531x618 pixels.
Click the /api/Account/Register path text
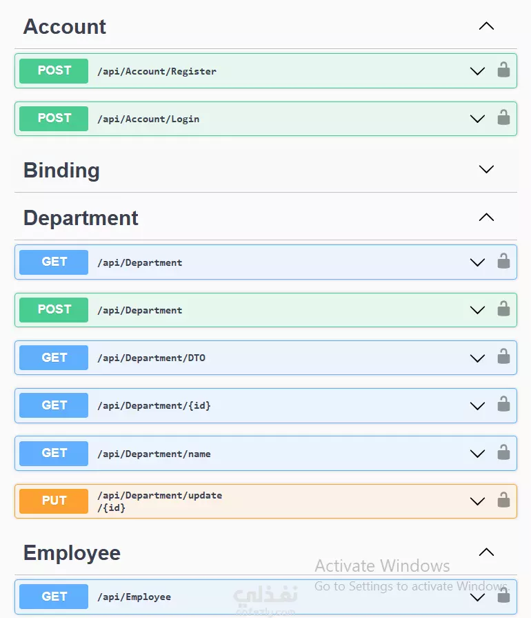pos(157,71)
